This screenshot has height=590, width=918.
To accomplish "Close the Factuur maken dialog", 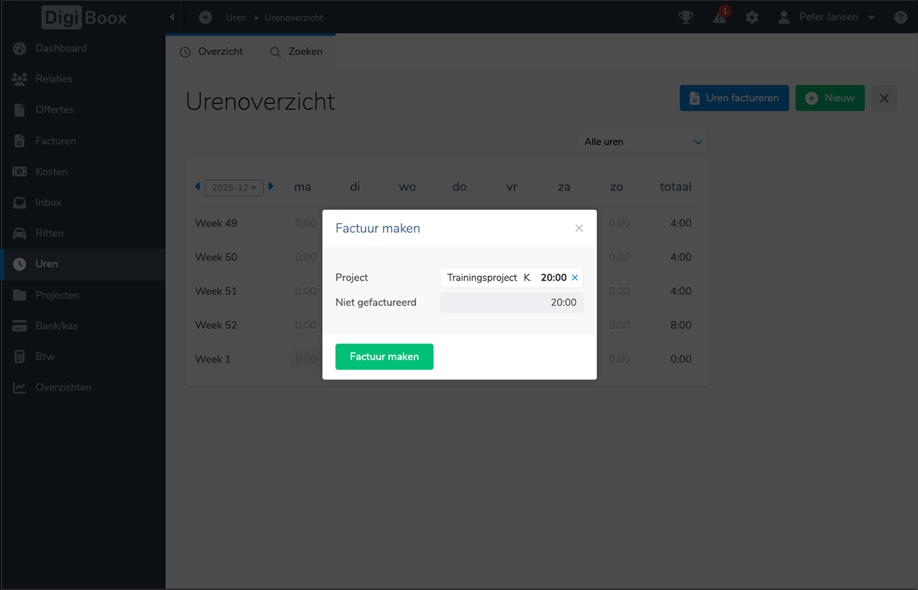I will tap(579, 228).
